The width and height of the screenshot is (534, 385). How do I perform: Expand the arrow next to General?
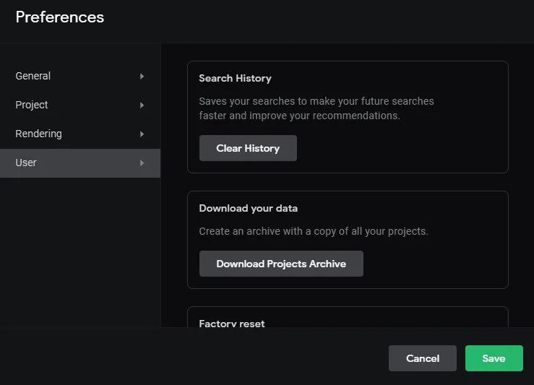[142, 77]
